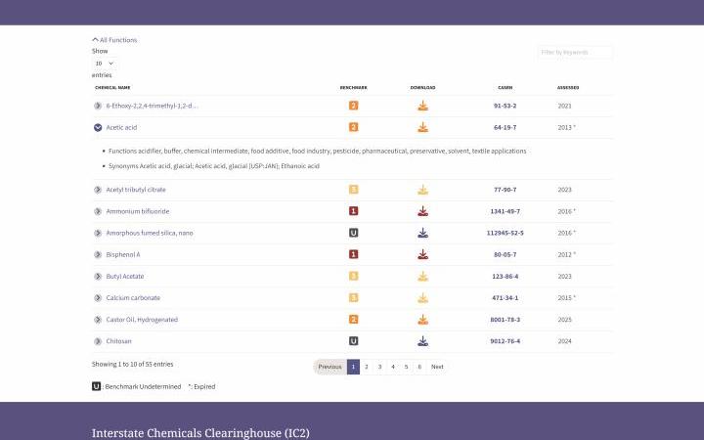The image size is (704, 440).
Task: Open the Bisphenol A chemical link
Action: (123, 254)
